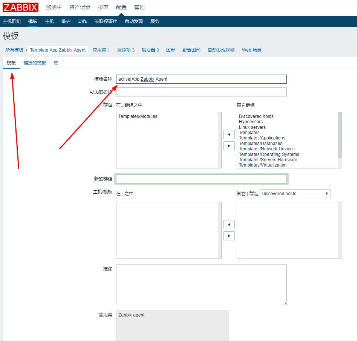Move selected group right to other groups
Viewport: 358px width, 341px height.
pyautogui.click(x=229, y=146)
